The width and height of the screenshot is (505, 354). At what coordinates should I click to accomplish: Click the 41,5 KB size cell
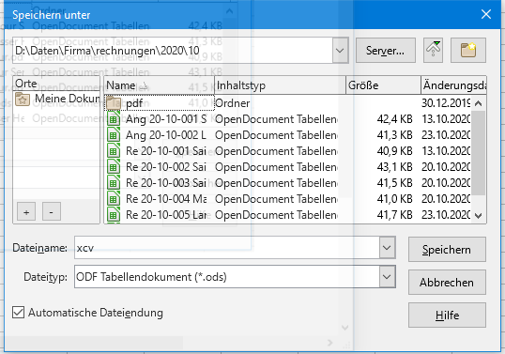[x=394, y=183]
